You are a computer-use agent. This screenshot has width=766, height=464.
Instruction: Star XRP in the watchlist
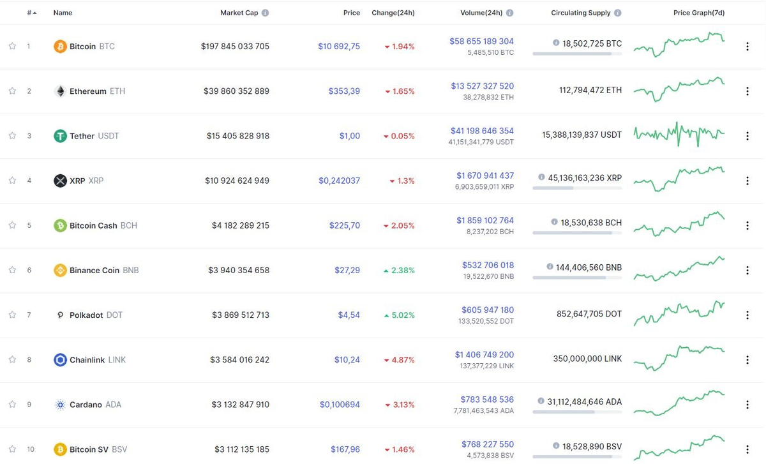coord(12,180)
